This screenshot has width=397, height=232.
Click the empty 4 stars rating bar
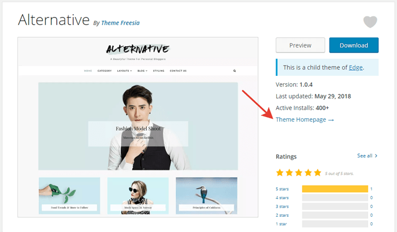335,197
